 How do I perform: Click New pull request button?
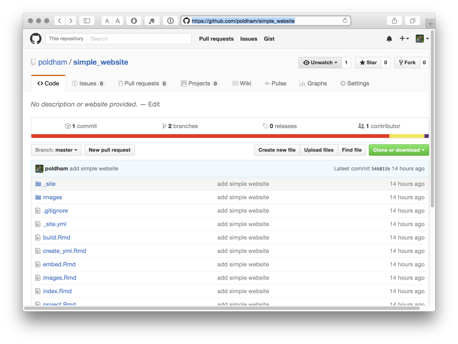click(110, 150)
